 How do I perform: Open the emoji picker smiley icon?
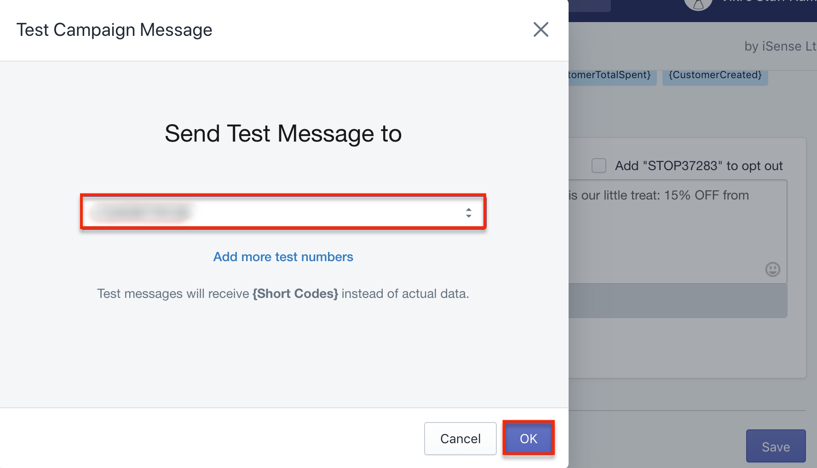[772, 269]
